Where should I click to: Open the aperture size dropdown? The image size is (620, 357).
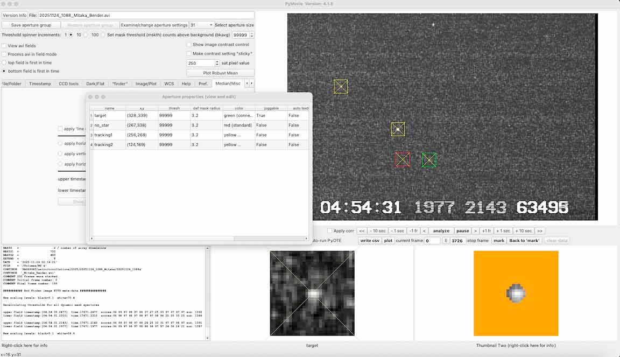tap(201, 25)
